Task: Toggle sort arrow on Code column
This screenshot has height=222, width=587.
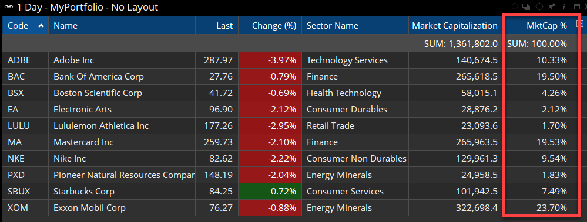Action: pos(41,25)
